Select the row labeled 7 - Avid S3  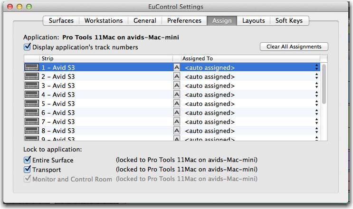[x=172, y=122]
